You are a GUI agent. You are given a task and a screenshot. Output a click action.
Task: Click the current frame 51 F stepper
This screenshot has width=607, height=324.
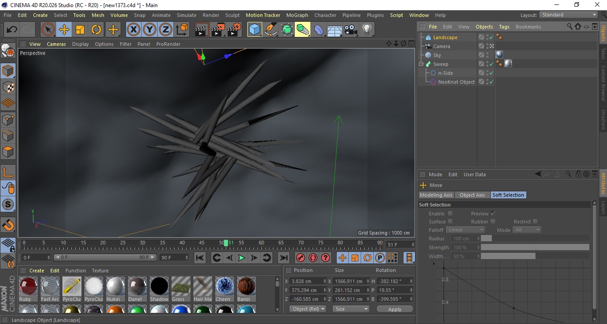click(412, 245)
